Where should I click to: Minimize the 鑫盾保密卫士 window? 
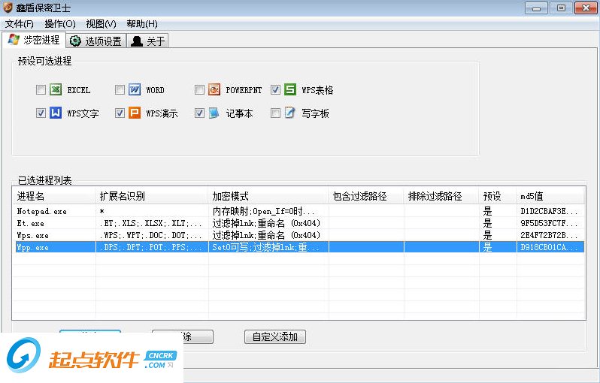click(x=536, y=8)
